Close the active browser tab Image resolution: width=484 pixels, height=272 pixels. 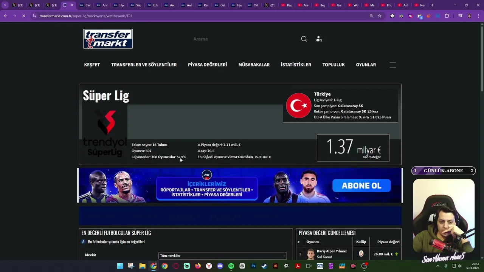(x=72, y=5)
